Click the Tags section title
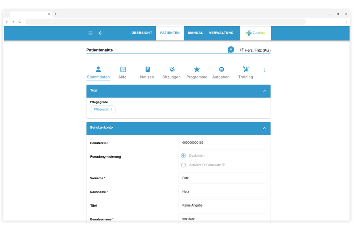Screen dimensions: 363x229 (94, 90)
